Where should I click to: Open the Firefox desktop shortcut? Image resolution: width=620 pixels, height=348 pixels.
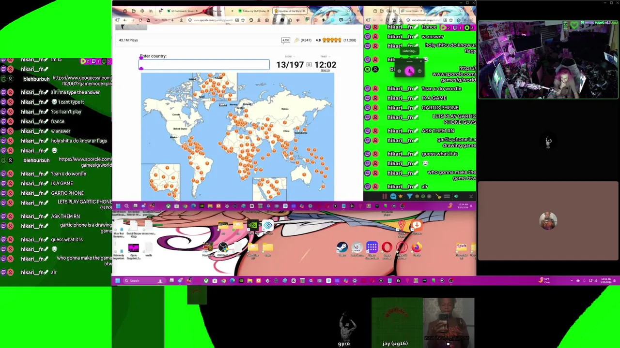click(x=417, y=249)
